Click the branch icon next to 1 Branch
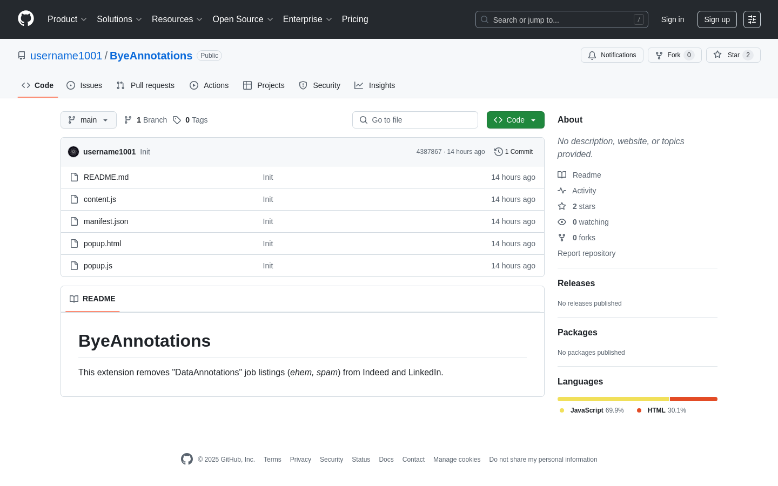 (x=128, y=120)
